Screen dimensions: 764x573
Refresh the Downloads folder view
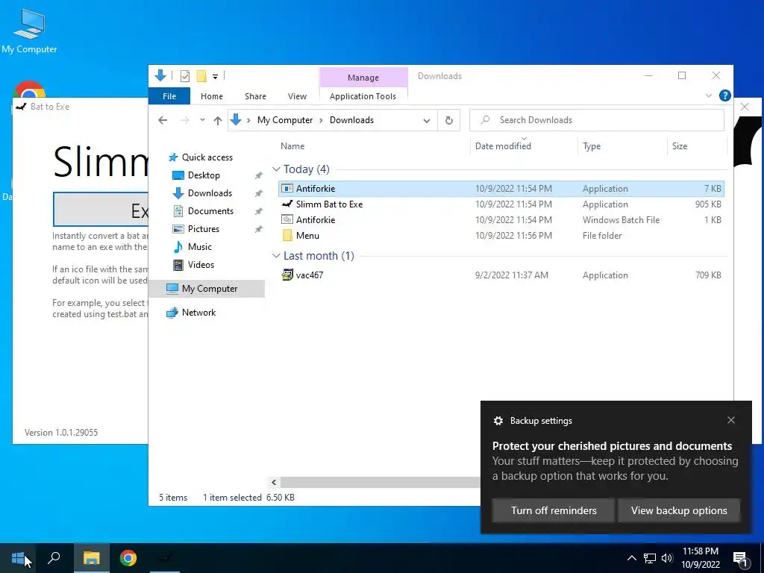point(448,120)
